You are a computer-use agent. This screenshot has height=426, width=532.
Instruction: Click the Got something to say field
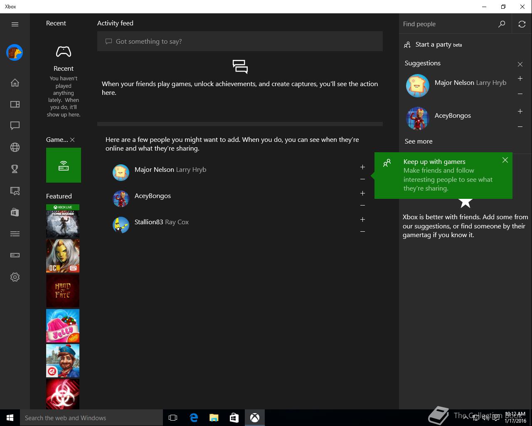[240, 41]
